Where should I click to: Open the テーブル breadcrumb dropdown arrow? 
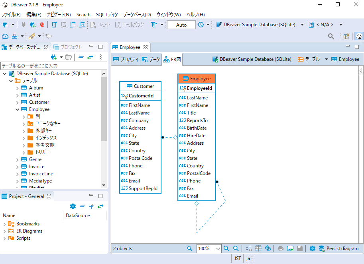click(x=327, y=59)
